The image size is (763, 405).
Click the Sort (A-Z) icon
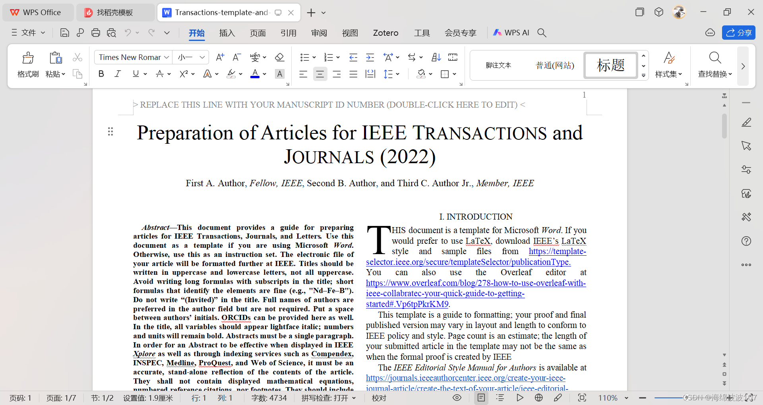436,57
